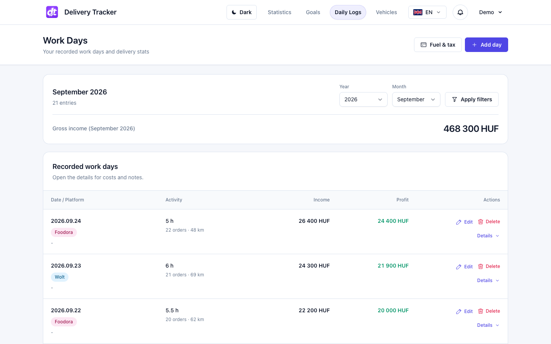
Task: Click the 24 300 HUF income value
Action: [314, 266]
